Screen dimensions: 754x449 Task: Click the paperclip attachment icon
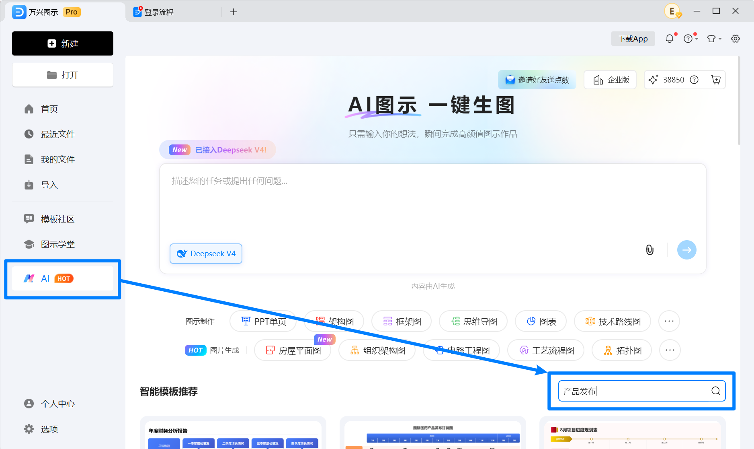coord(650,250)
